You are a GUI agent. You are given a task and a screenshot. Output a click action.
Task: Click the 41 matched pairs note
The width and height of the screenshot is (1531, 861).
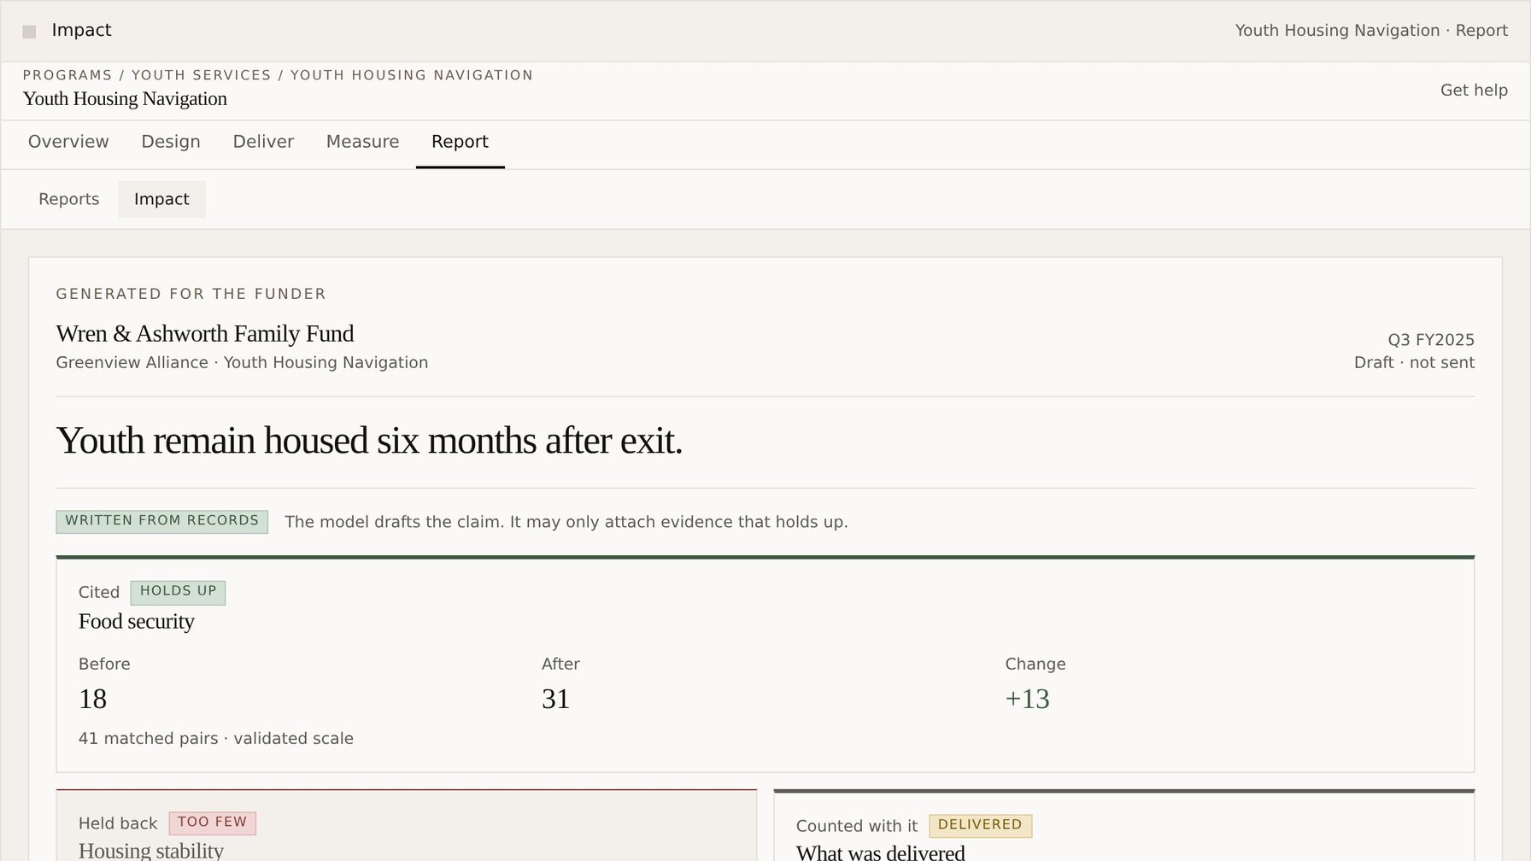click(216, 739)
